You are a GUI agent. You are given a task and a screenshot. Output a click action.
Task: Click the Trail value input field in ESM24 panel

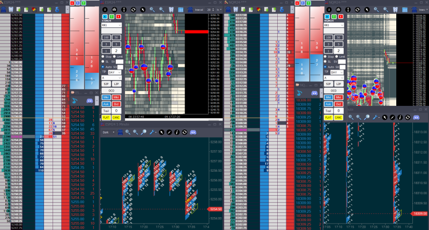(115, 110)
